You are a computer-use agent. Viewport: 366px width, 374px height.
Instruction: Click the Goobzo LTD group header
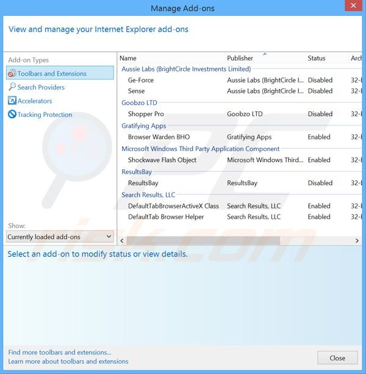point(139,103)
